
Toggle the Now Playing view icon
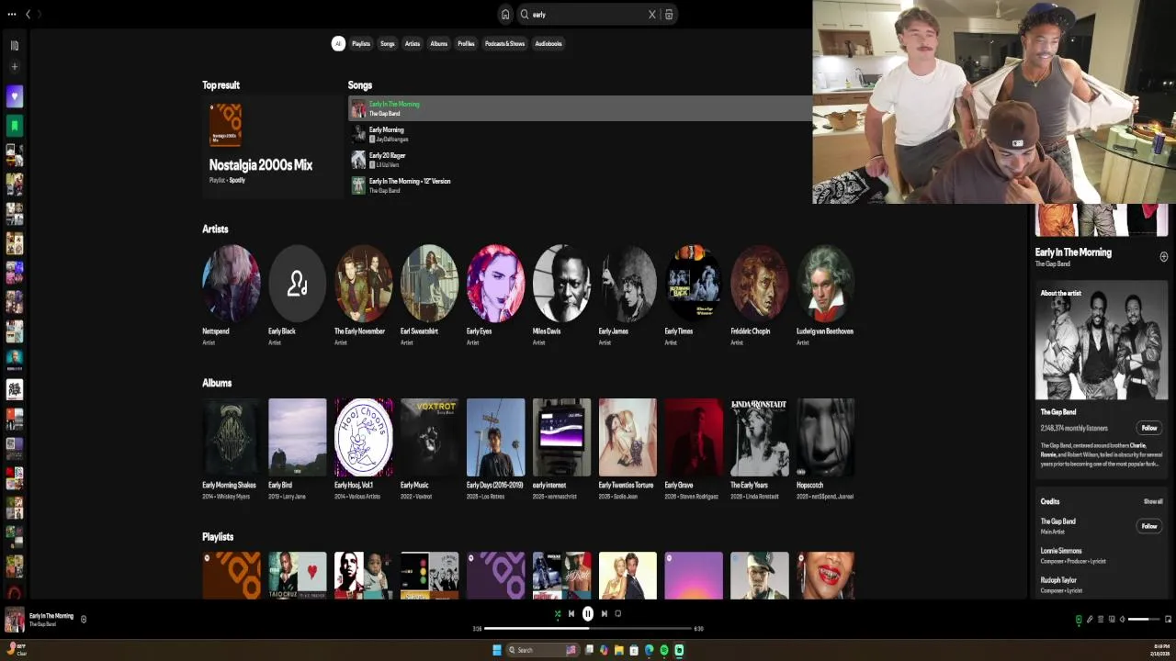1079,620
